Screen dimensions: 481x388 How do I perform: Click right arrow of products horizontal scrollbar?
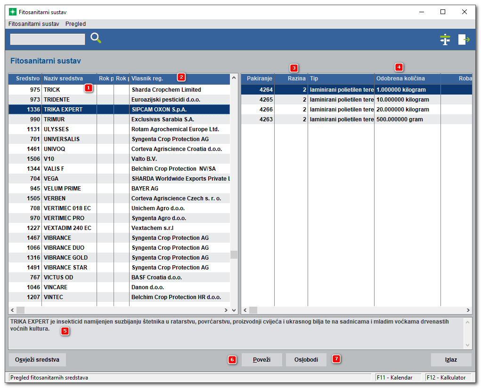(226, 310)
